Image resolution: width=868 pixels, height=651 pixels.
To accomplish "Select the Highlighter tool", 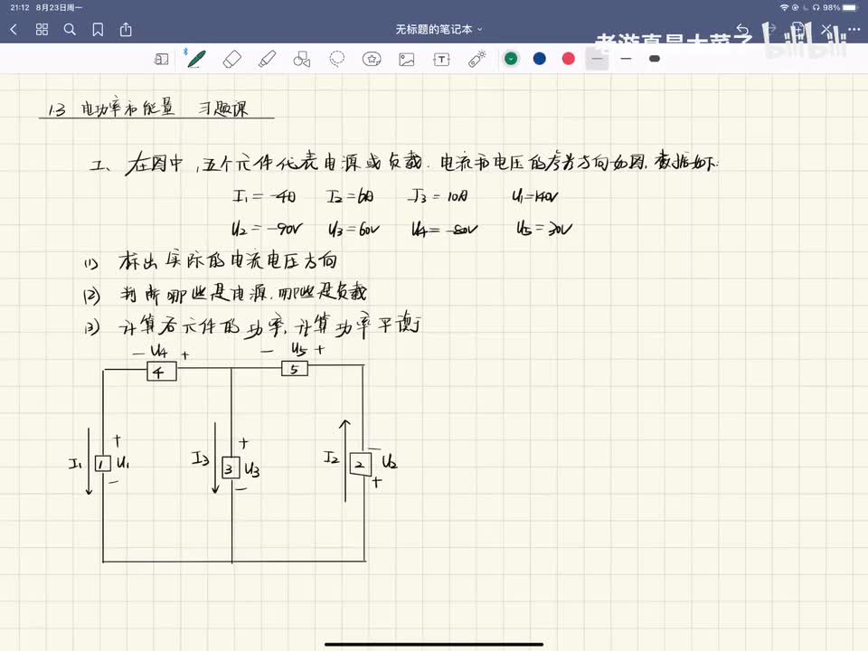I will tap(267, 60).
